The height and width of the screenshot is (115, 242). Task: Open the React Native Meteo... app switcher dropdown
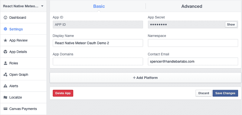23,6
